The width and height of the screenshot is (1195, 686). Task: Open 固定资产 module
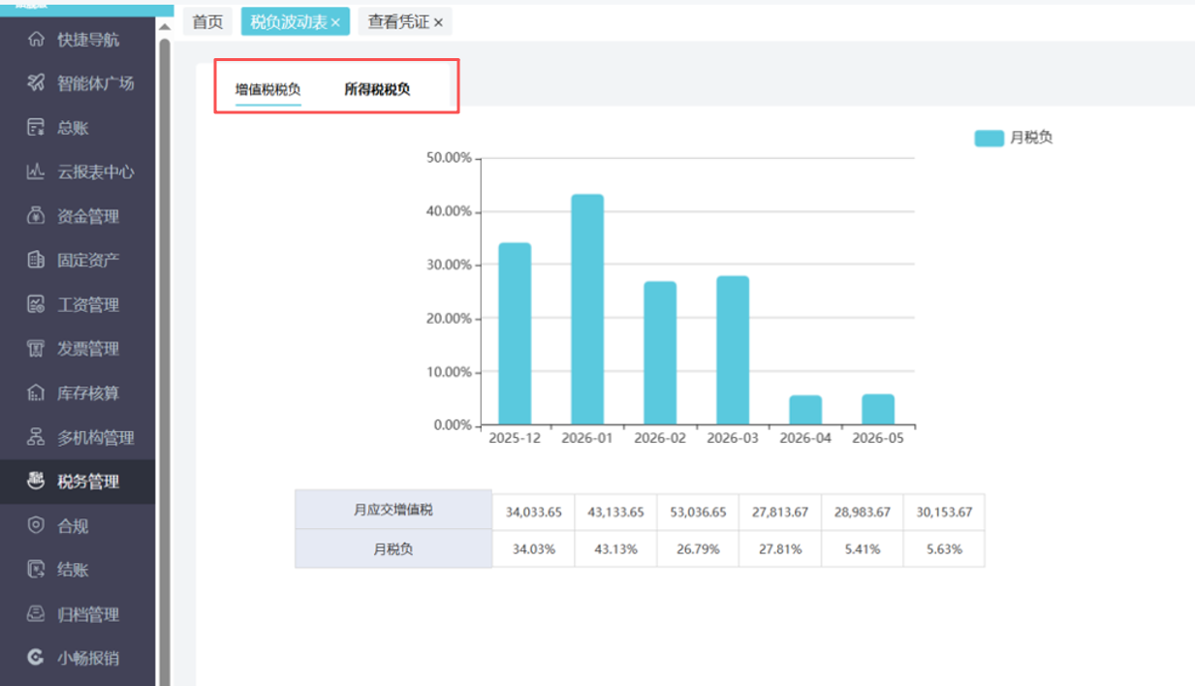[78, 260]
